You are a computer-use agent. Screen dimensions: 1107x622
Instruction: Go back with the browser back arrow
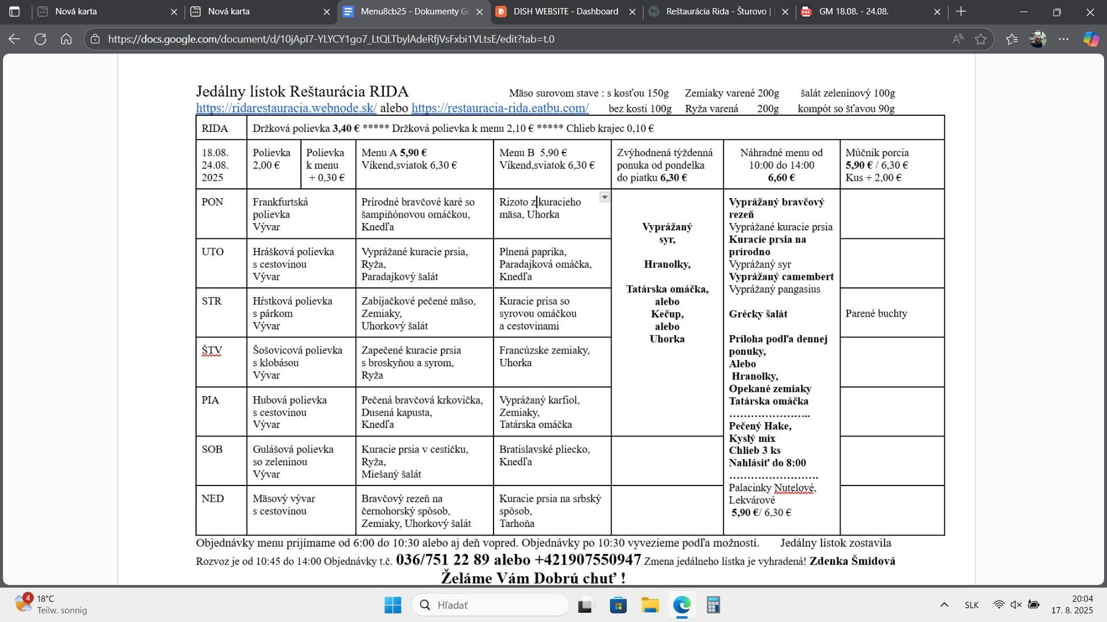click(x=14, y=39)
